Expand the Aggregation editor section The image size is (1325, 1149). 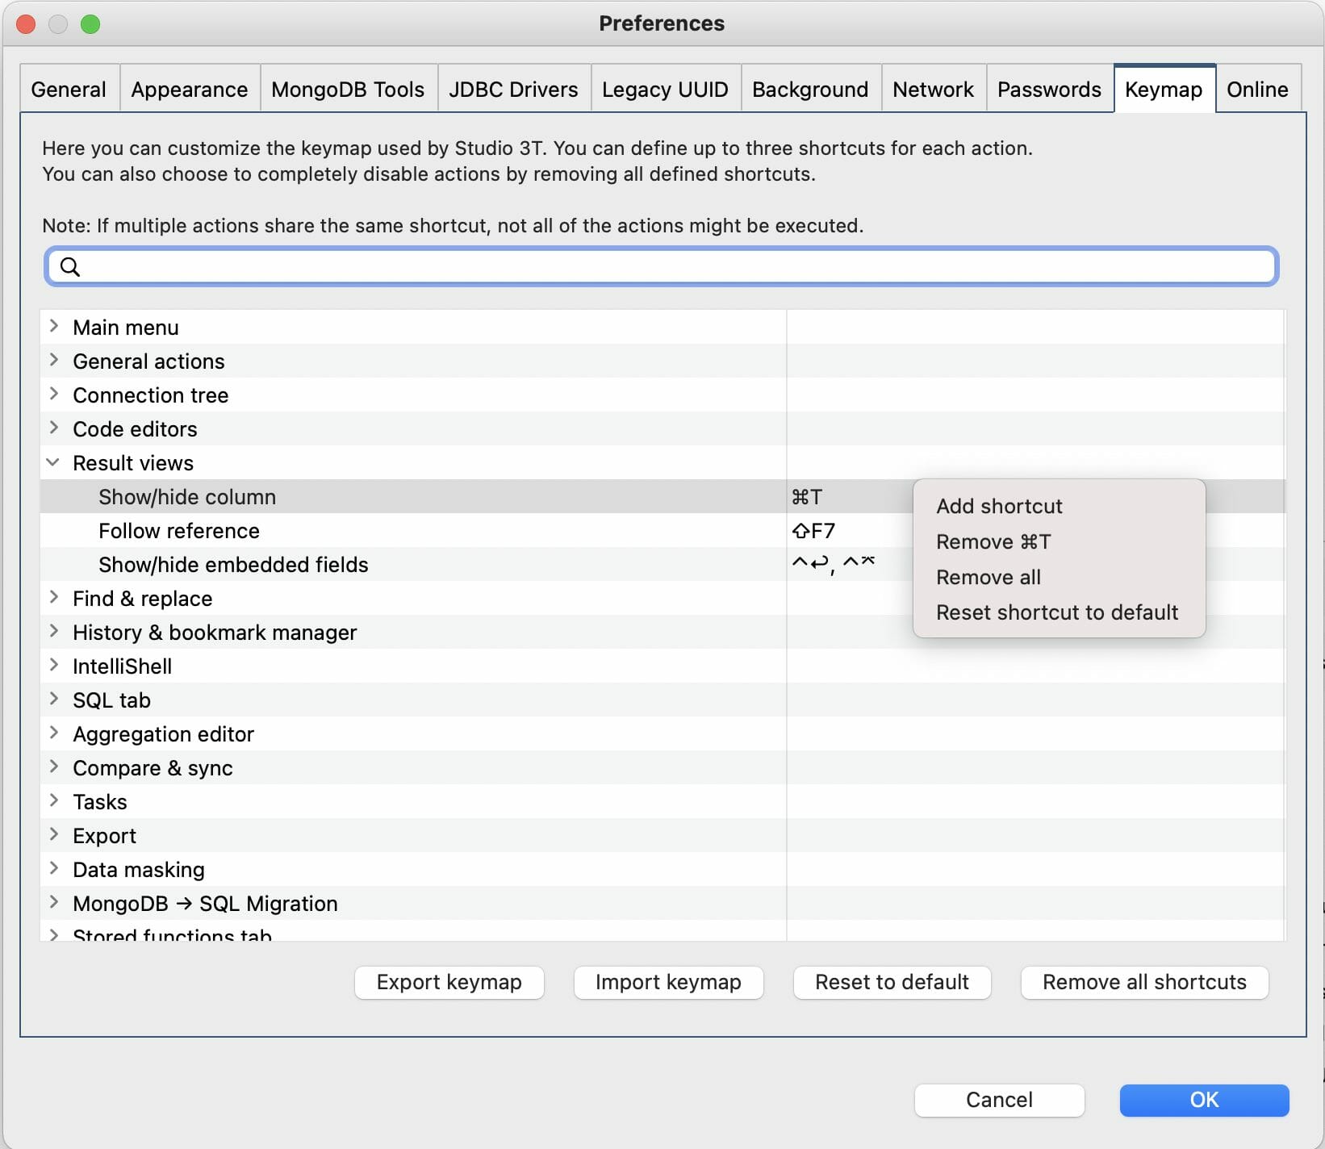coord(53,733)
